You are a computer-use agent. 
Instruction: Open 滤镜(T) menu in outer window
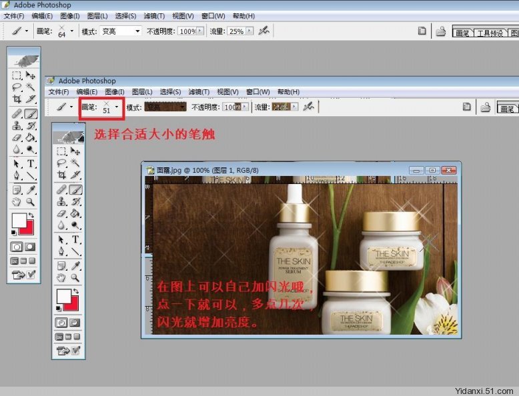click(154, 16)
